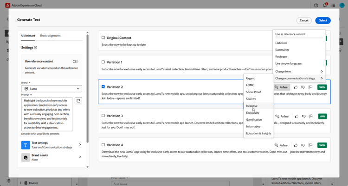
Task: Click the left panel scrollbar thumb
Action: tap(87, 88)
